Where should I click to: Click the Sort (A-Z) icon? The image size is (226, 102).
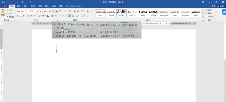click(x=88, y=11)
